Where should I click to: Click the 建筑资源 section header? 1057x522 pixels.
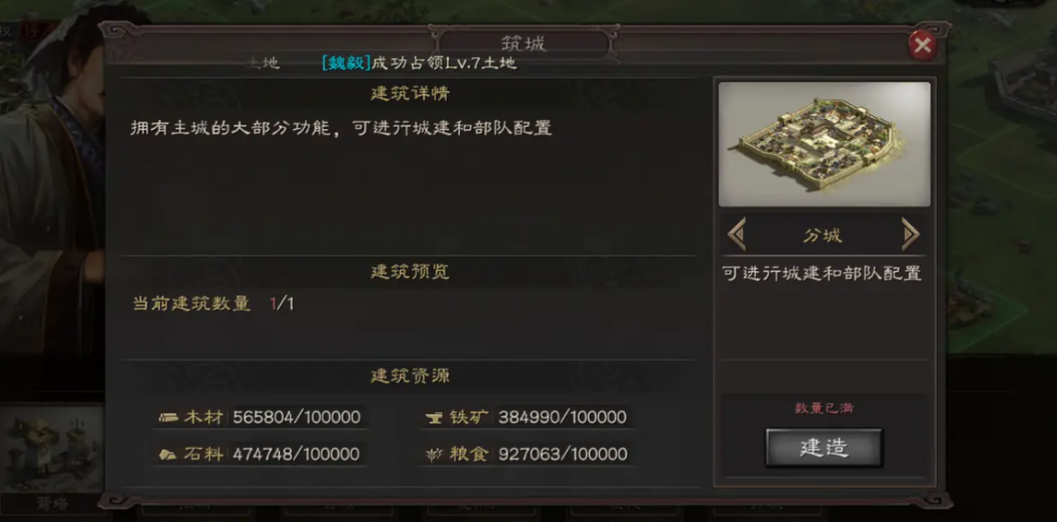pos(410,376)
